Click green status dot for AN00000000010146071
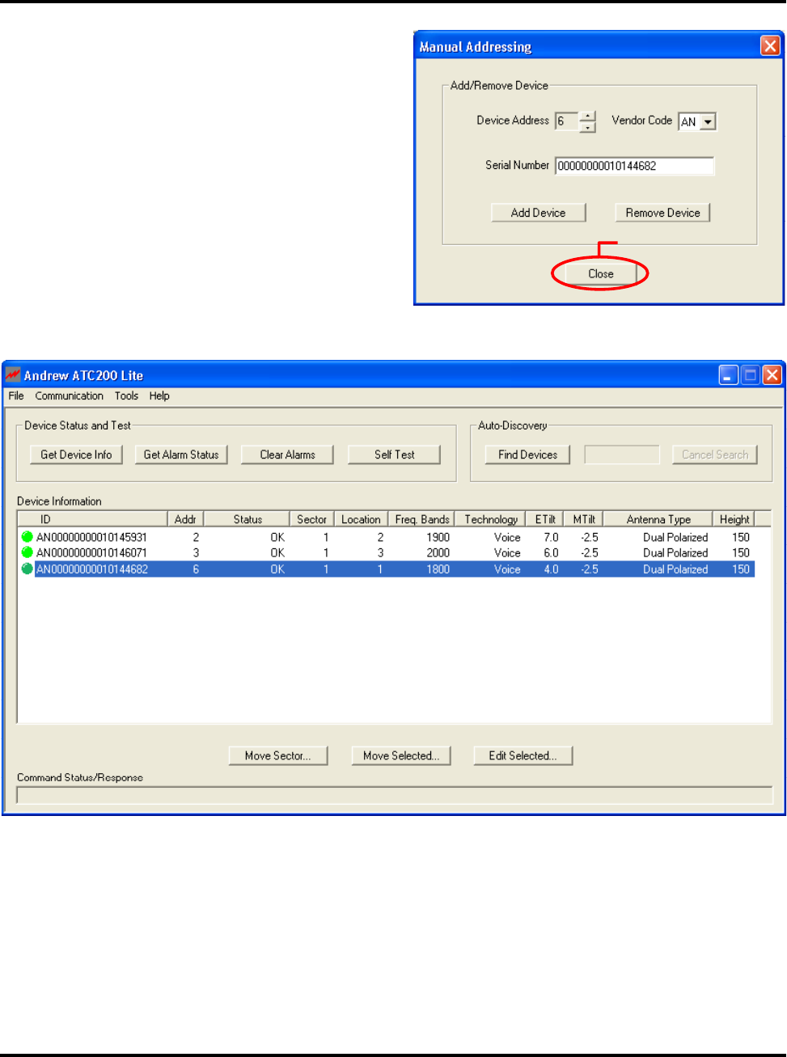Screen dimensions: 787x1057 point(28,553)
